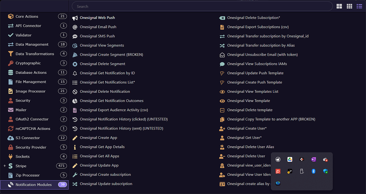Select the Notification Modules category
Screen dimensions: 366x194
point(34,185)
